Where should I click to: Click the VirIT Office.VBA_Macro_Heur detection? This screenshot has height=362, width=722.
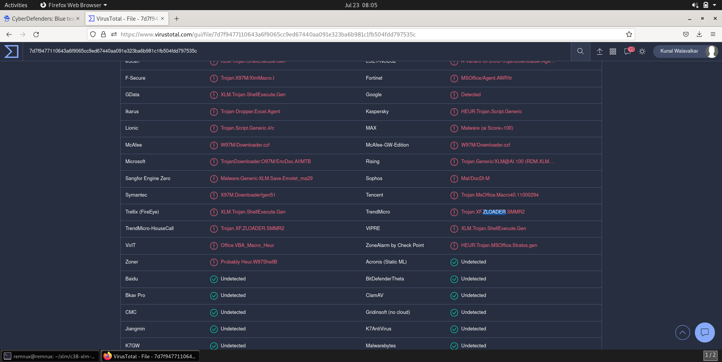(247, 245)
